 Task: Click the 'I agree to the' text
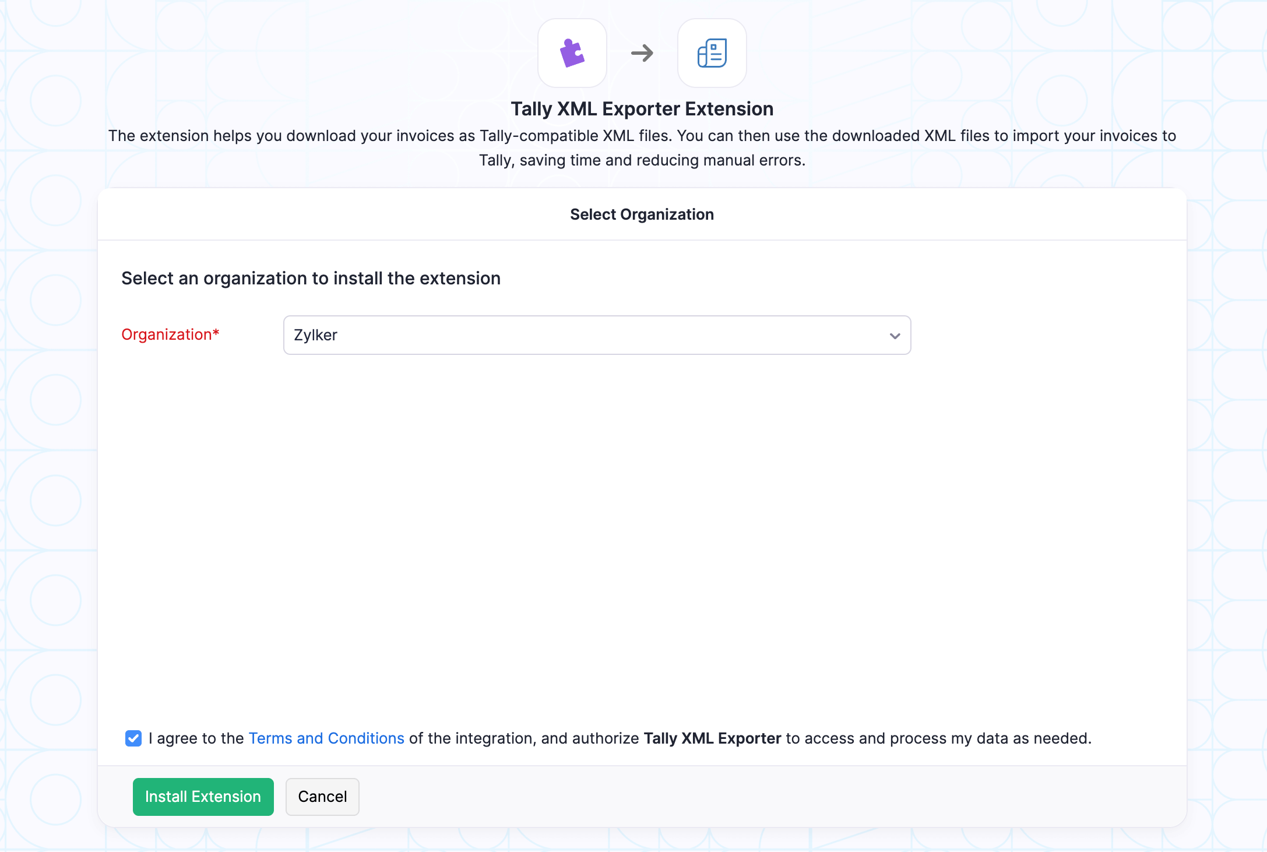196,738
